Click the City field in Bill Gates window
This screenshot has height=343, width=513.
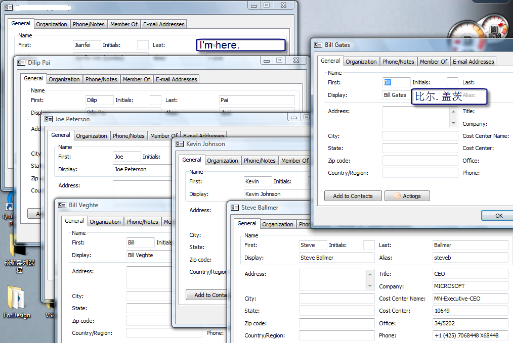(420, 136)
